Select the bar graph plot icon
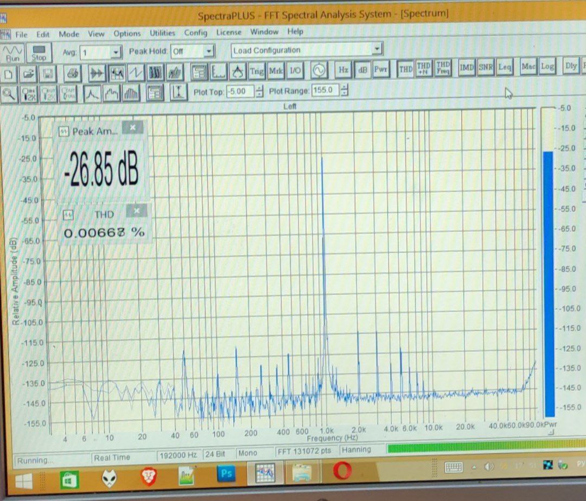This screenshot has width=586, height=501. point(131,93)
